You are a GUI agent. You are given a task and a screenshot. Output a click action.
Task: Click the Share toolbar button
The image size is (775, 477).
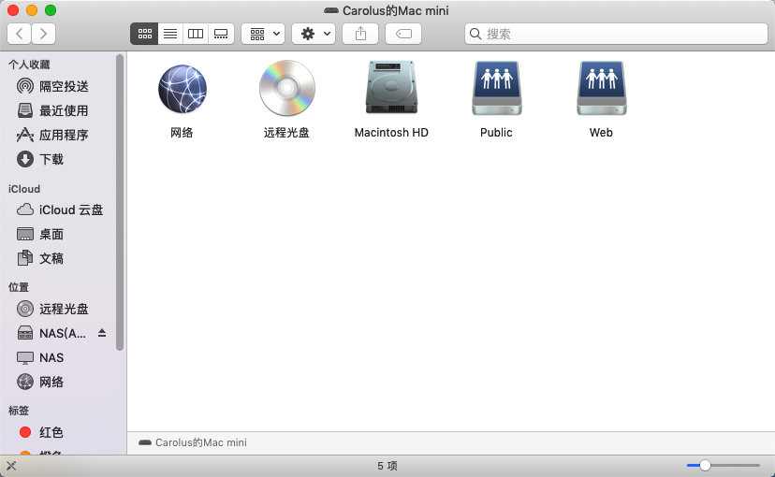pyautogui.click(x=360, y=34)
